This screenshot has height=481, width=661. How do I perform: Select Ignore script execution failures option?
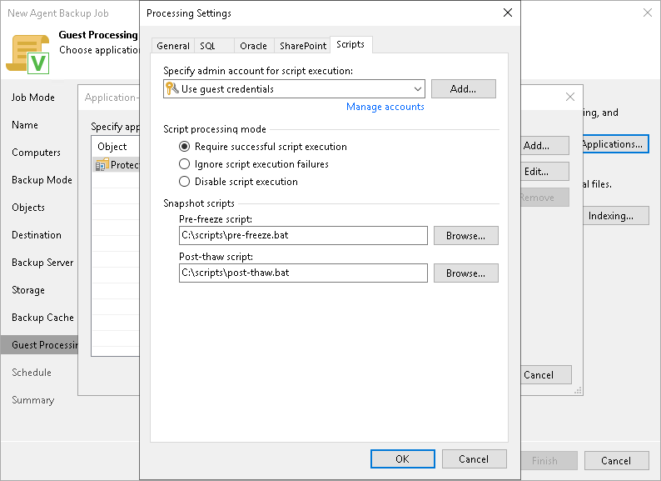click(x=185, y=164)
